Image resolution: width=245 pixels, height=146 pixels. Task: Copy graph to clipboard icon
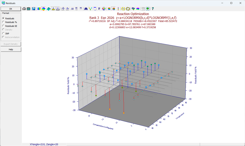(28, 9)
